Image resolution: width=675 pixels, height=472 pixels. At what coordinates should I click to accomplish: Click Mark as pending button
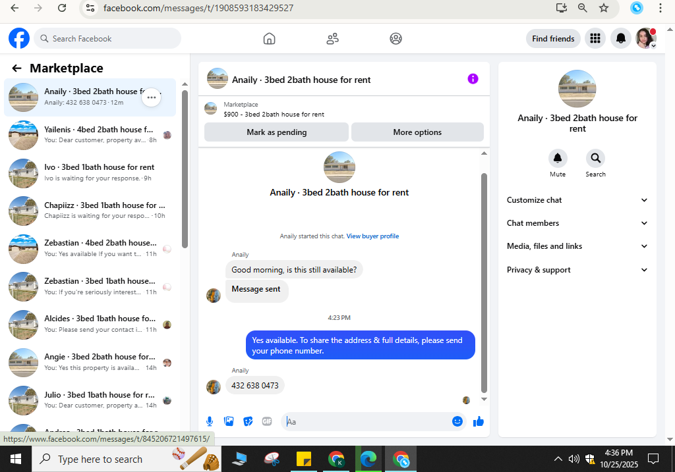[x=276, y=132]
